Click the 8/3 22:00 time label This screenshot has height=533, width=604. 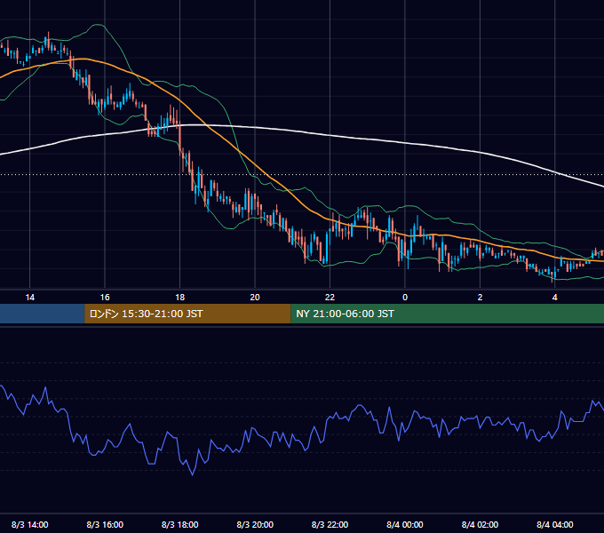330,524
